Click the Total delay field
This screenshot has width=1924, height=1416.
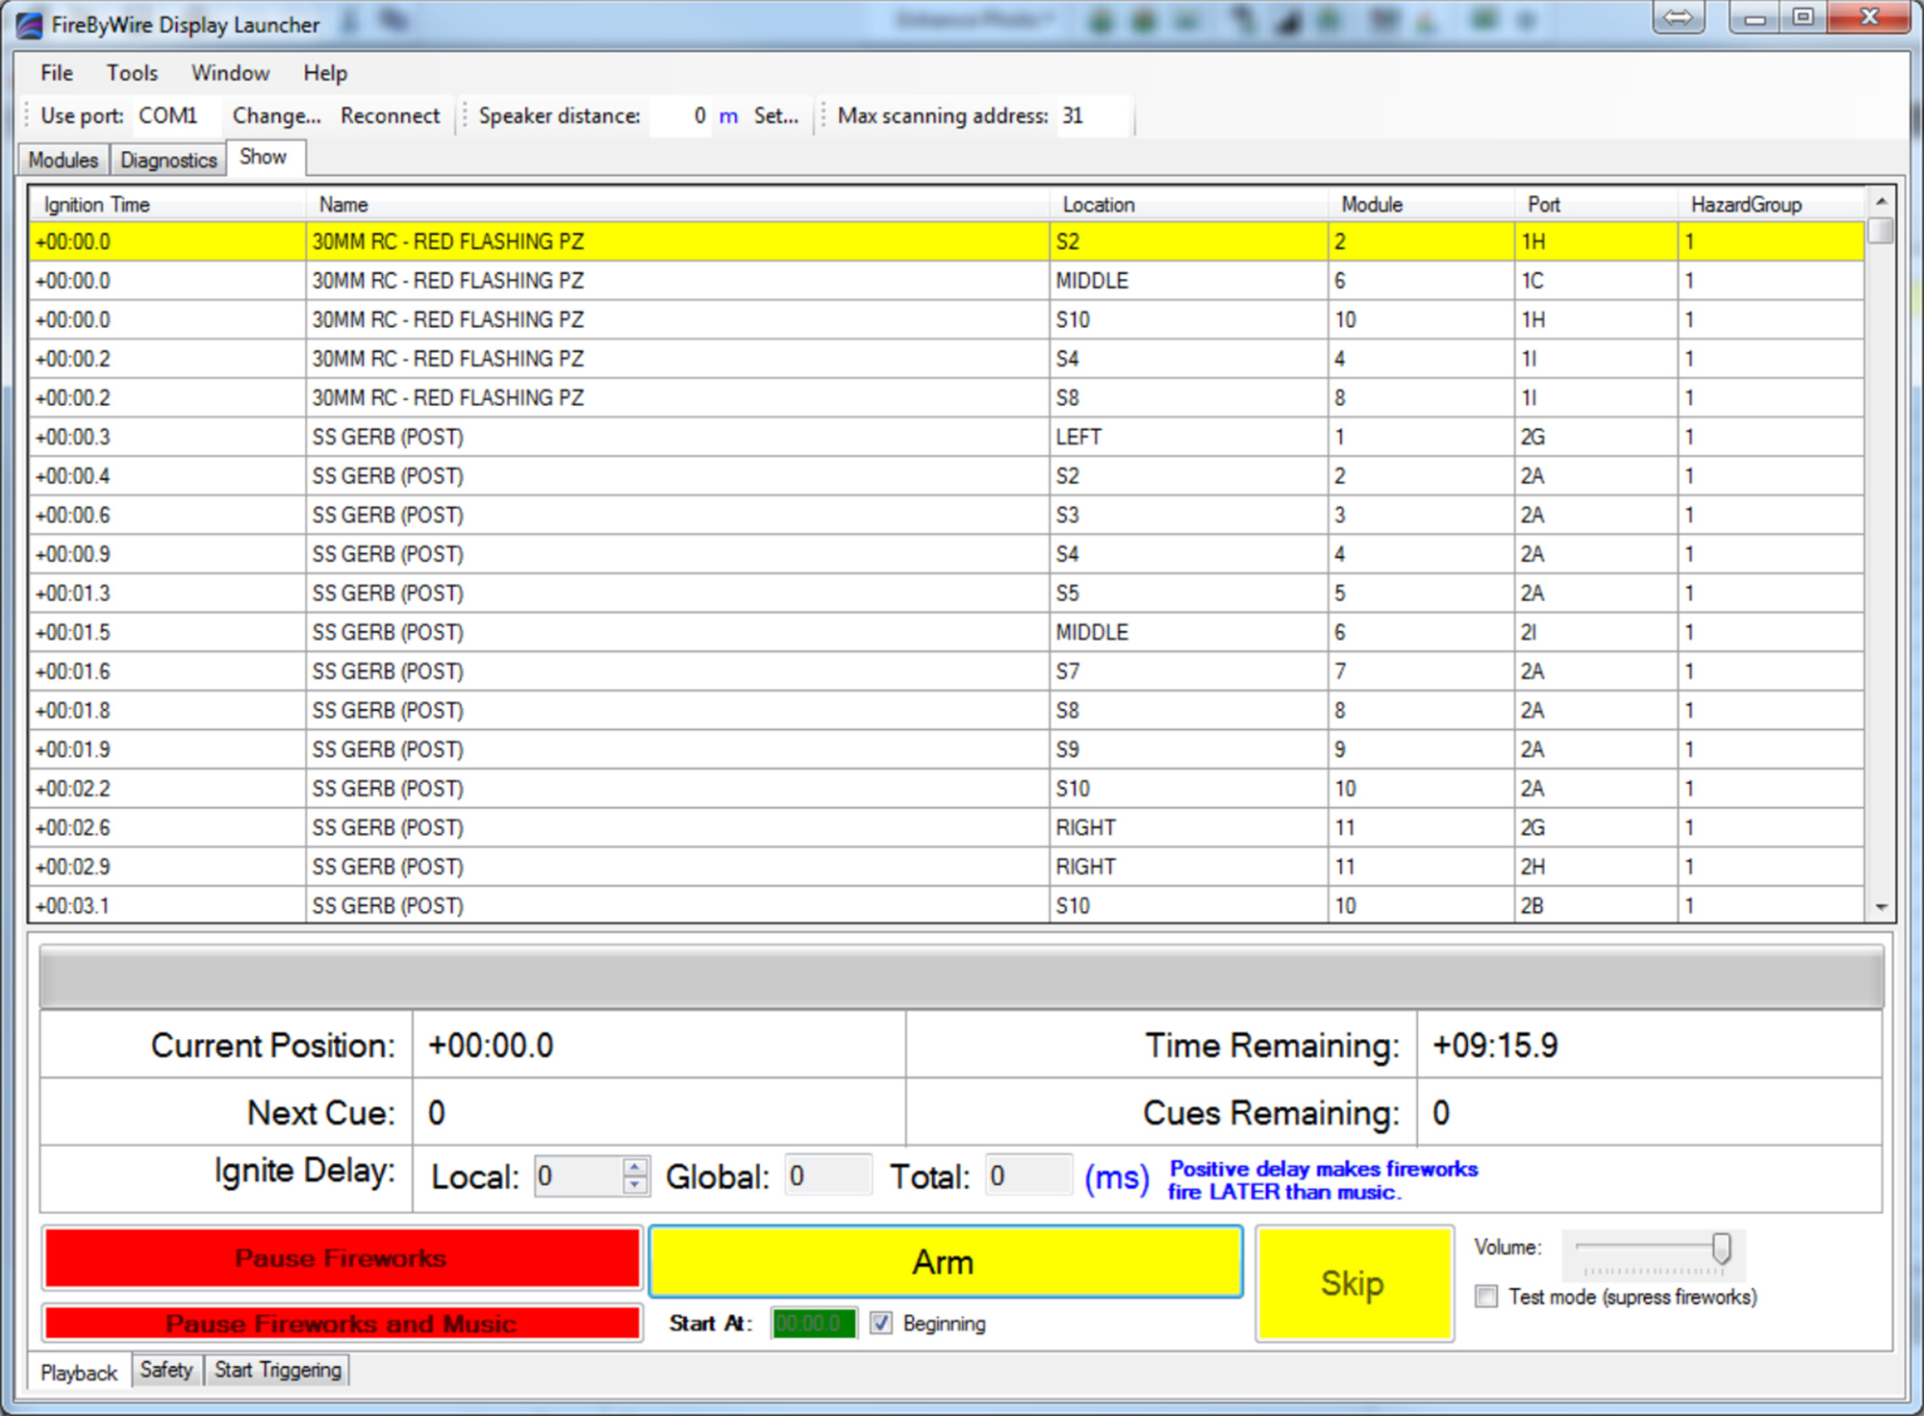click(x=1028, y=1176)
